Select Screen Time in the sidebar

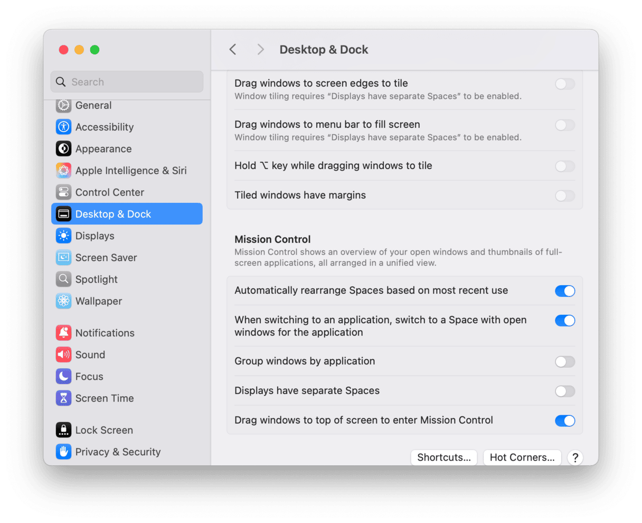127,398
